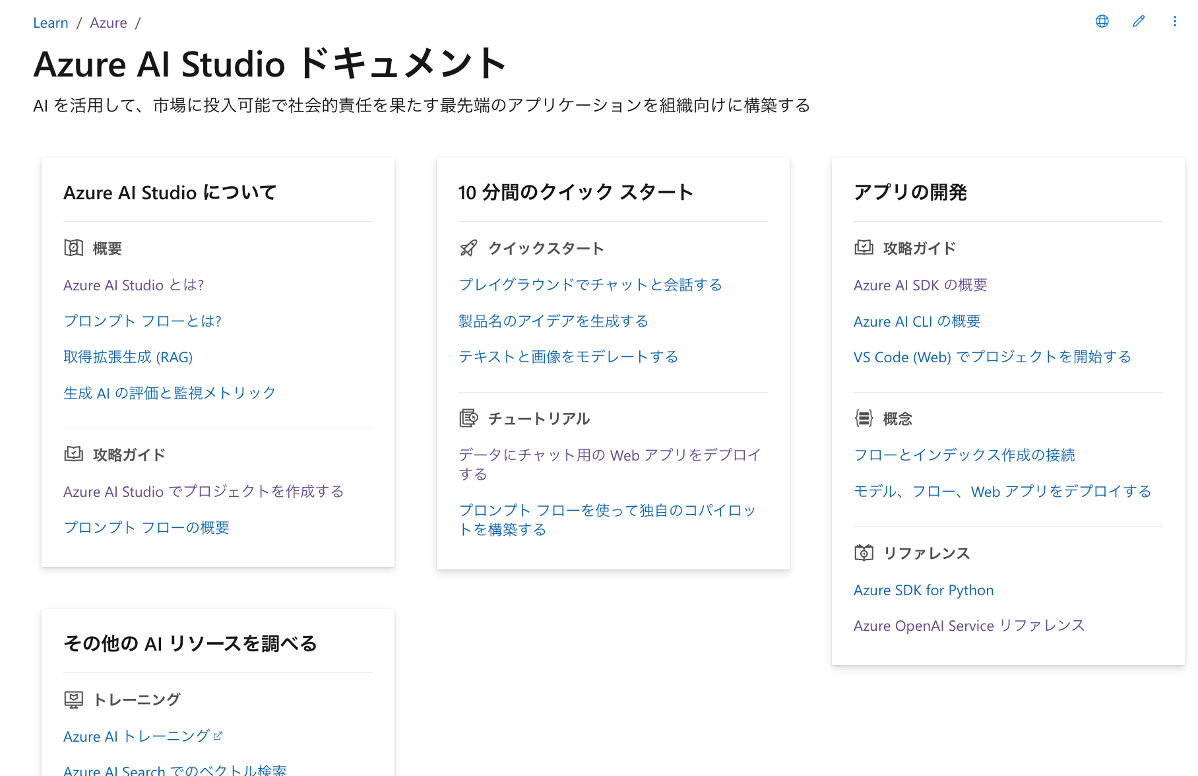
Task: Click the トレーニング section label
Action: (137, 700)
